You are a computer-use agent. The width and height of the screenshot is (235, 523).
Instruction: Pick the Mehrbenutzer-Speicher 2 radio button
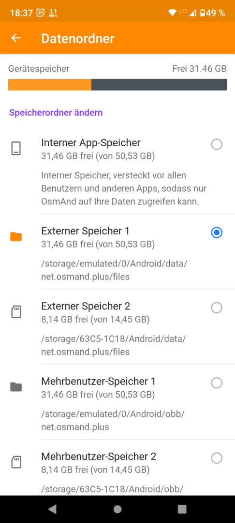point(217,458)
